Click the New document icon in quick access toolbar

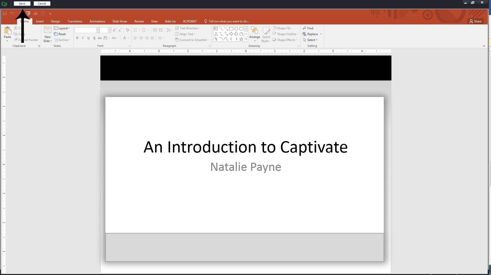(43, 13)
